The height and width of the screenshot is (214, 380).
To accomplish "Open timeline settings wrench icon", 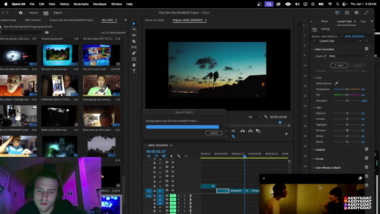I will point(179,156).
